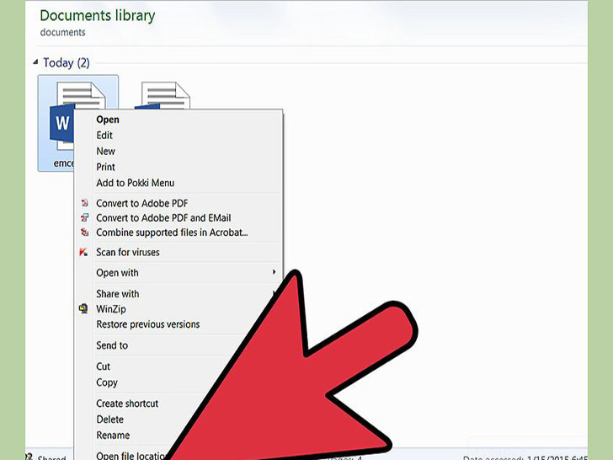Click the WinZip icon
Image resolution: width=613 pixels, height=460 pixels.
click(83, 308)
